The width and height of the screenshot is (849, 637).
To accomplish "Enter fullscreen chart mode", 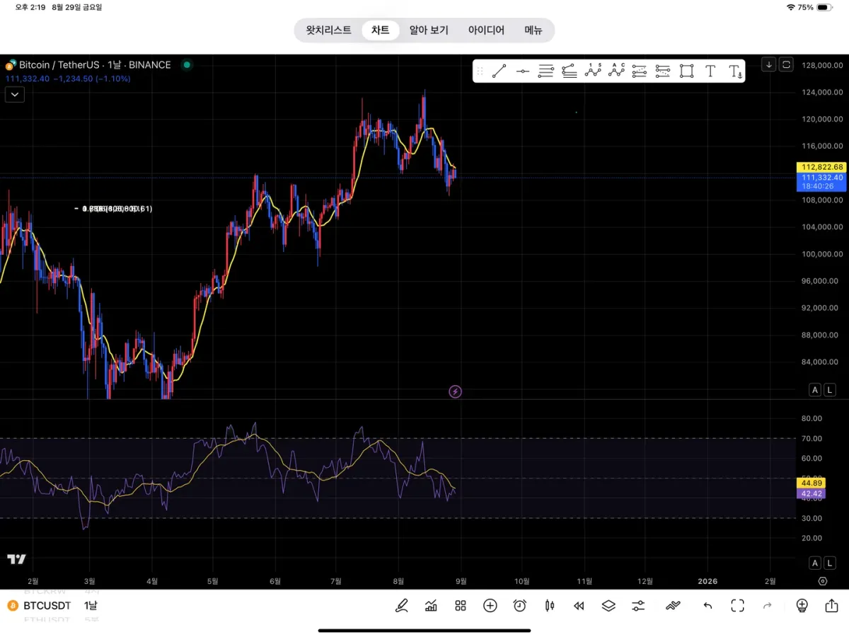I will (738, 606).
